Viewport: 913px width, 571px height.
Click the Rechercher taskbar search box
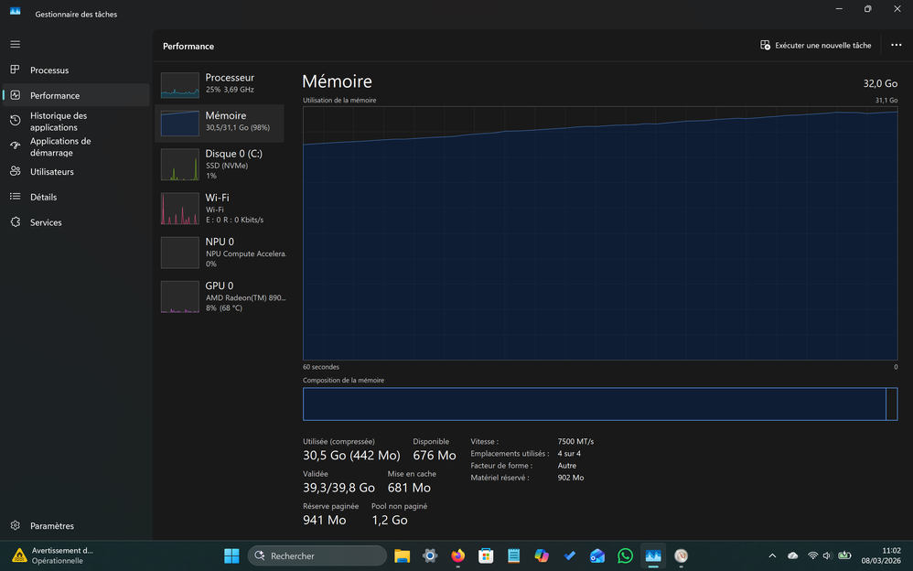point(317,555)
